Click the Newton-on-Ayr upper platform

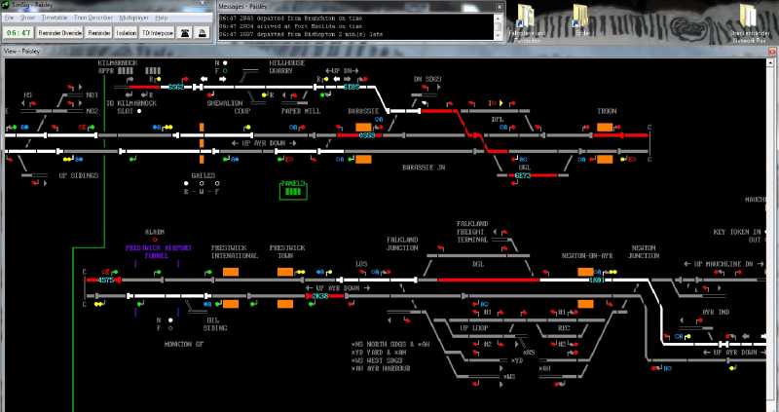coord(585,272)
